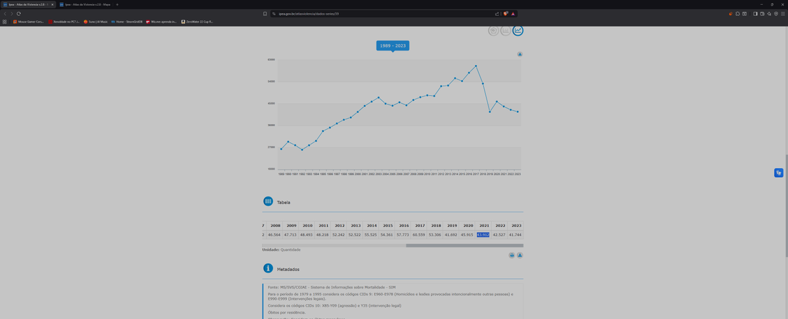Click the 2023 column header in table
Screen dimensions: 788x319
pos(516,225)
